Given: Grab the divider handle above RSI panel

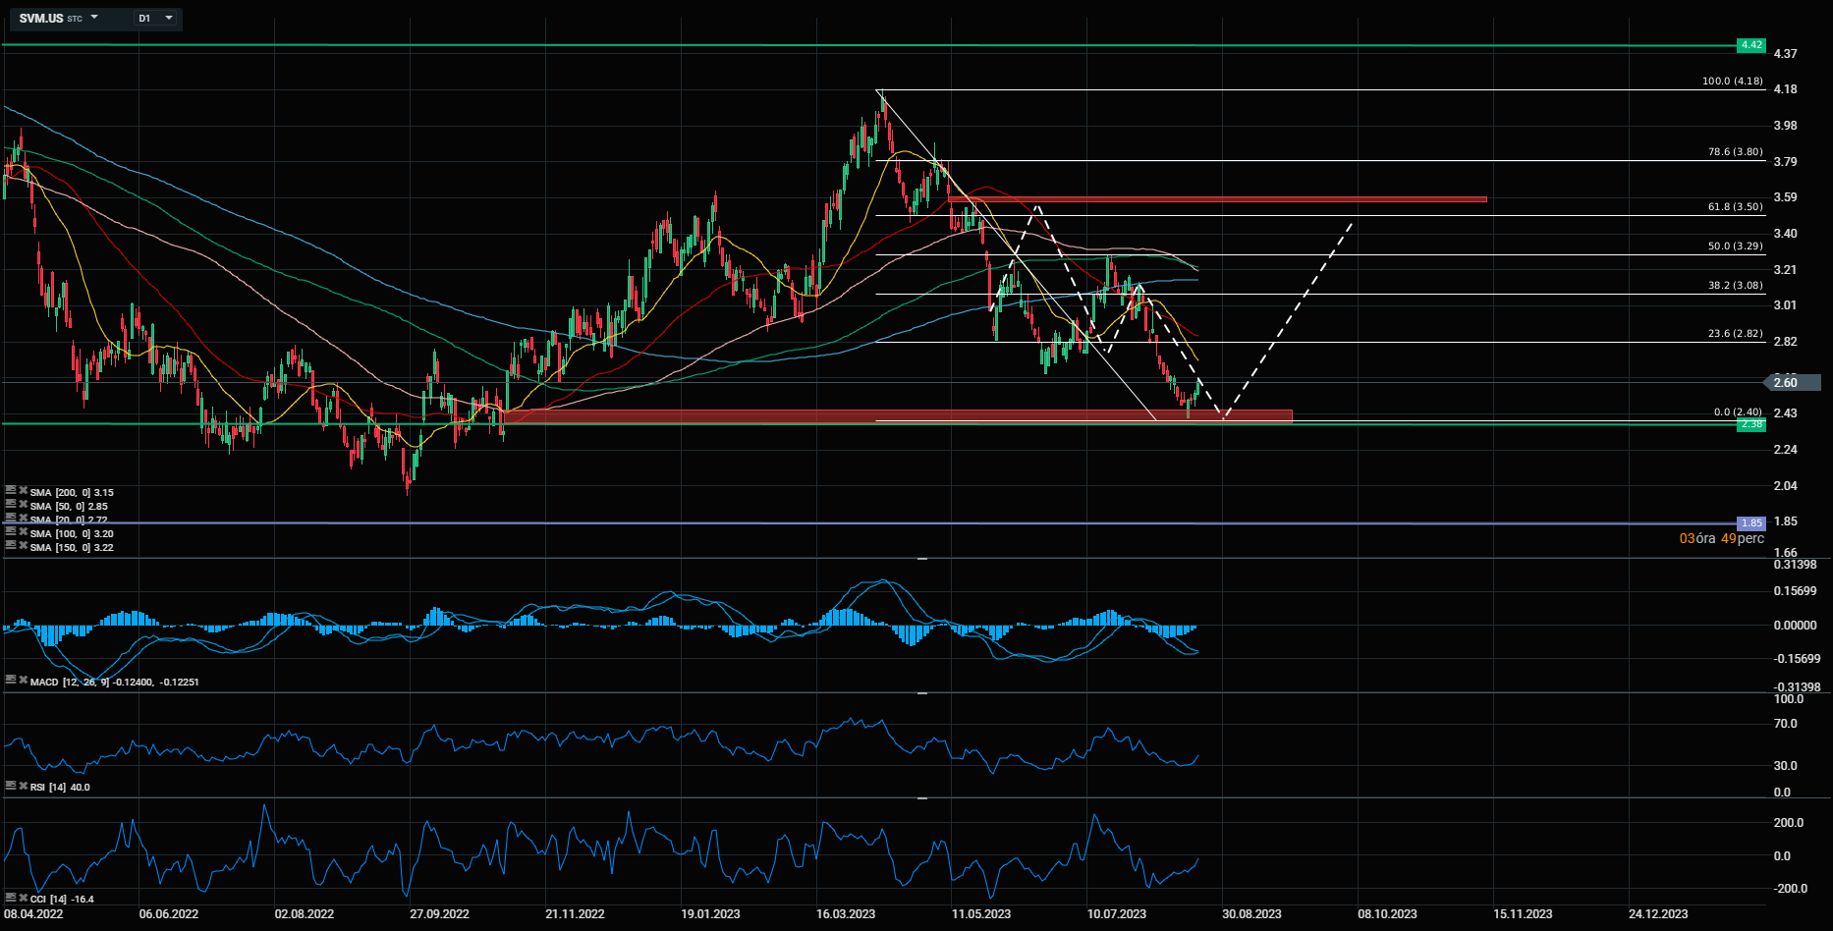Looking at the screenshot, I should tap(922, 693).
